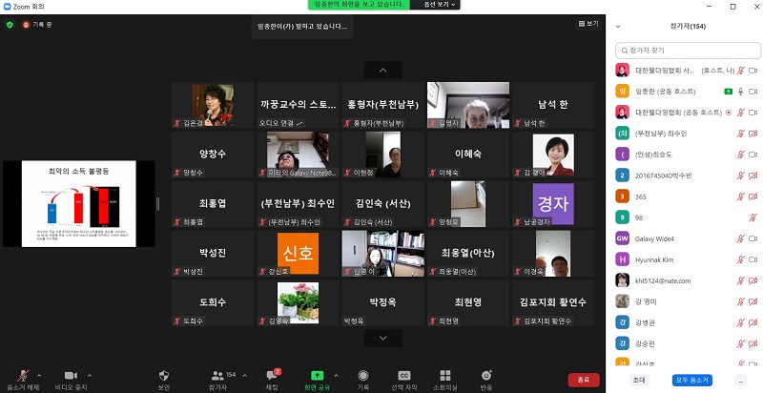Click the green 화면 공유 share-screen icon
Viewport: 763px width, 393px height.
click(318, 376)
